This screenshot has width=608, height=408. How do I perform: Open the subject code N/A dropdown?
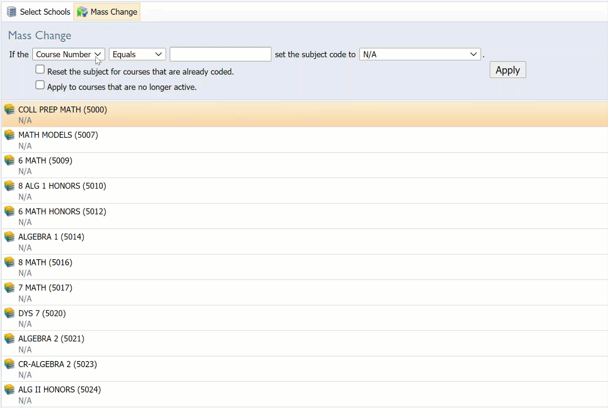click(420, 54)
